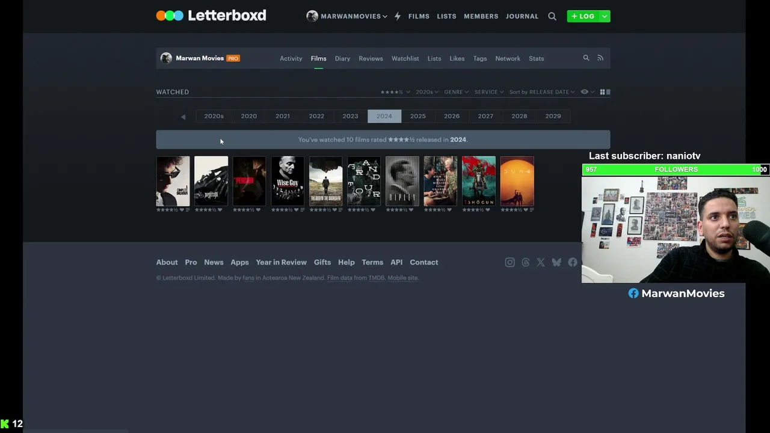Open the search magnifier in top navigation
This screenshot has height=433, width=770.
552,16
